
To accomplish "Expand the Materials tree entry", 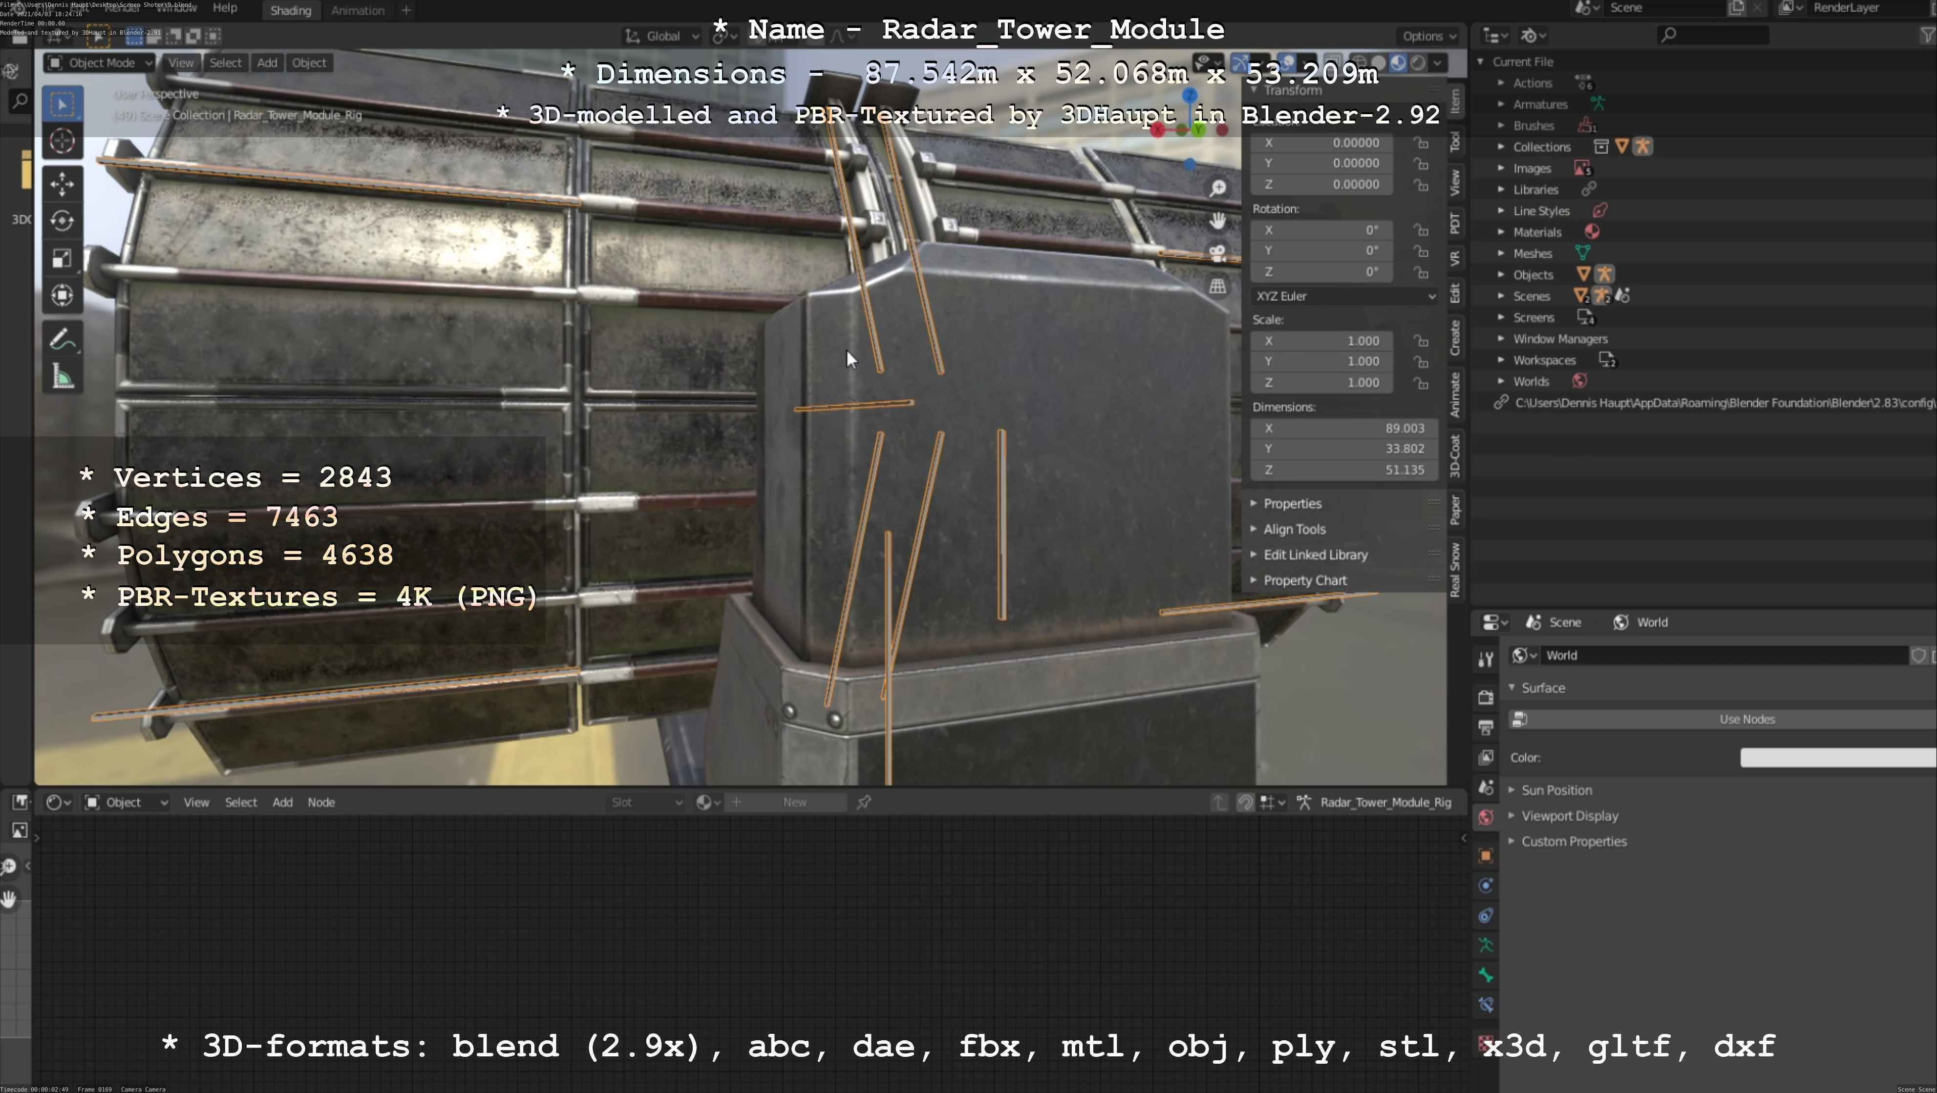I will [1501, 232].
